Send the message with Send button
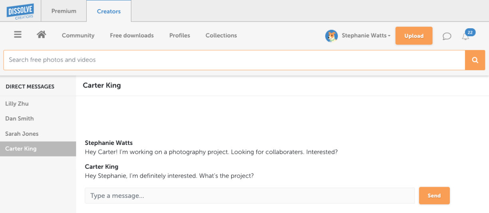The width and height of the screenshot is (489, 213). 434,195
